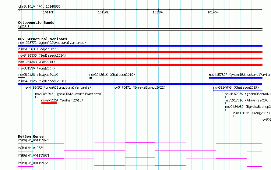The width and height of the screenshot is (271, 170).
Task: Open the MSRA|NM_001135670 gene label
Action: click(x=34, y=140)
